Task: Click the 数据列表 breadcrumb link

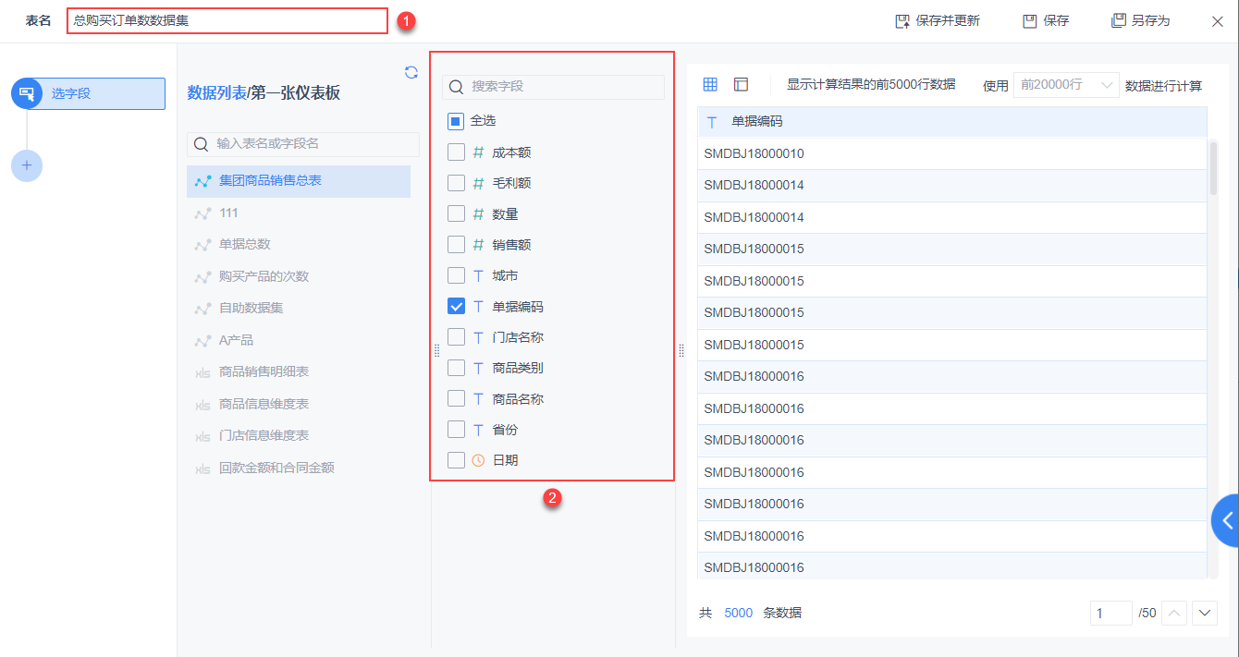Action: pyautogui.click(x=217, y=92)
